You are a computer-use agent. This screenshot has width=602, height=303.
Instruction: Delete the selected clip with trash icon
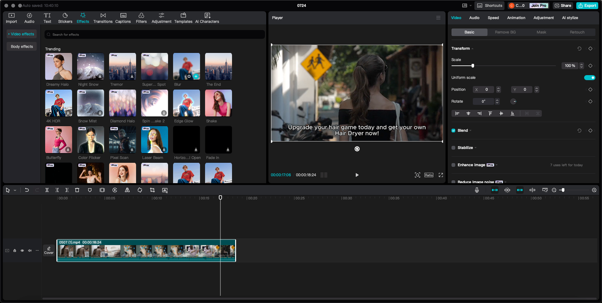point(77,190)
